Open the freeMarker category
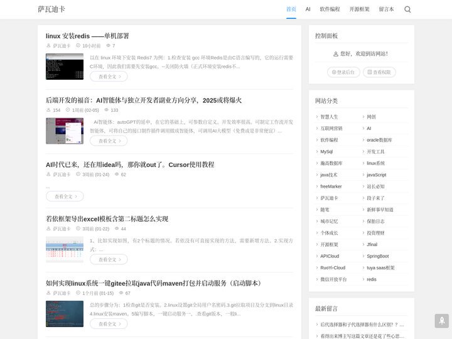The image size is (452, 339). [331, 186]
